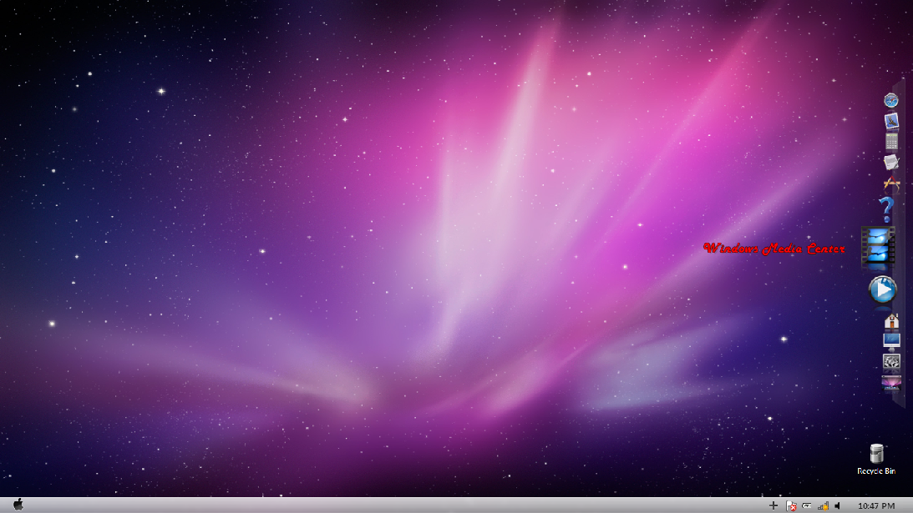This screenshot has width=913, height=513.
Task: Launch Windows Media Center filmstrip icon
Action: click(x=878, y=247)
